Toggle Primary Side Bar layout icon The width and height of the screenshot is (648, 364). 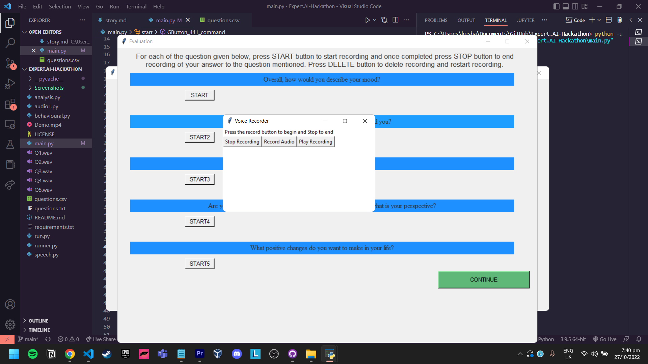tap(557, 6)
